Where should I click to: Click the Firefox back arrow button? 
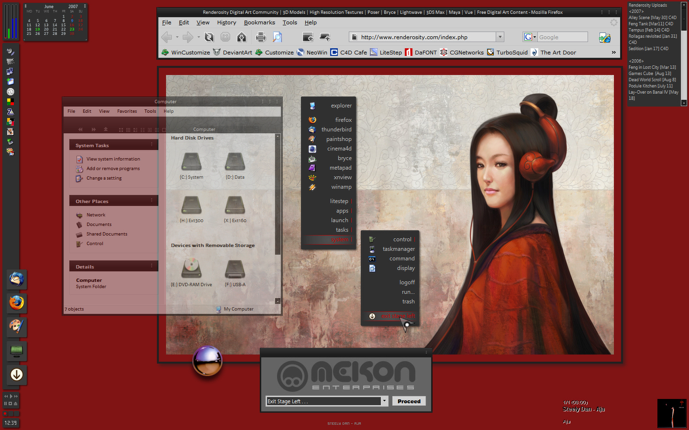click(167, 37)
